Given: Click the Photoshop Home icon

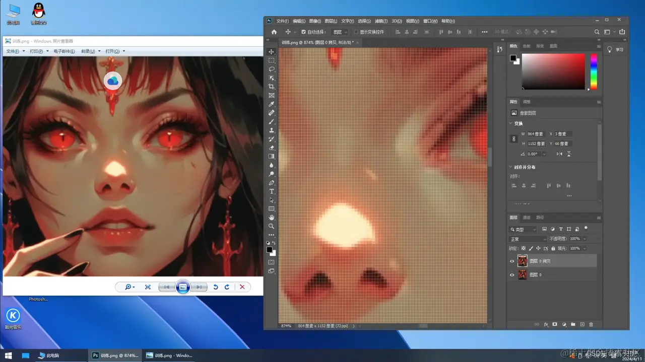Looking at the screenshot, I should coord(274,32).
